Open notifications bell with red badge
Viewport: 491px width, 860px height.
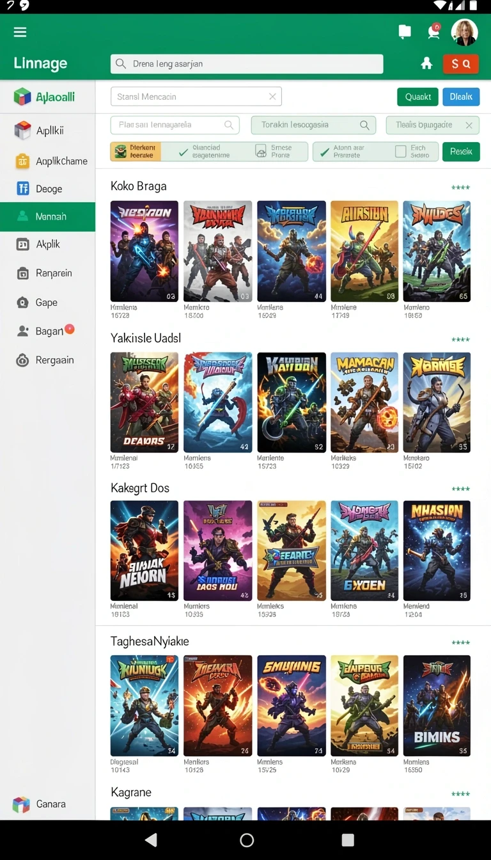434,32
